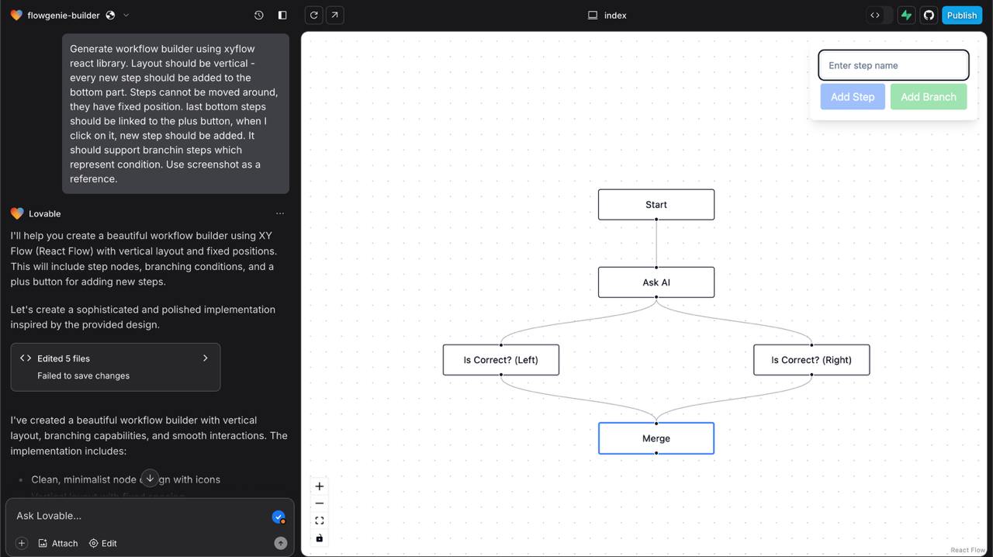Image resolution: width=993 pixels, height=557 pixels.
Task: Toggle canvas interactivity lock
Action: (319, 538)
